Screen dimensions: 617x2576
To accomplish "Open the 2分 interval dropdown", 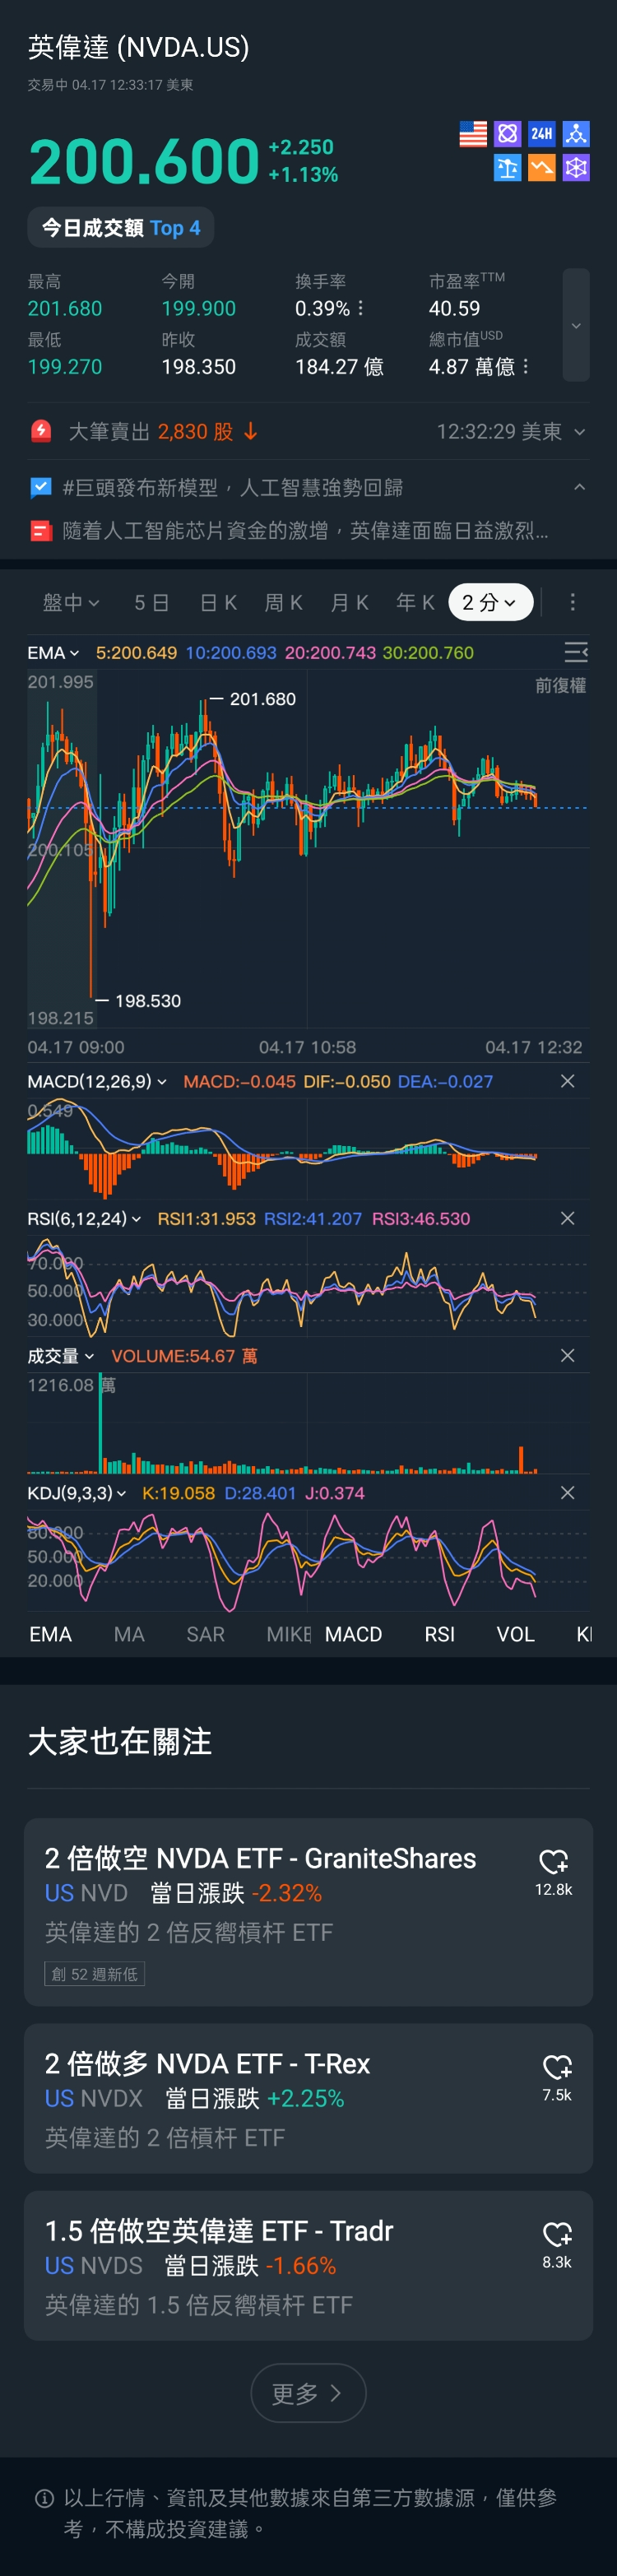I will point(489,602).
